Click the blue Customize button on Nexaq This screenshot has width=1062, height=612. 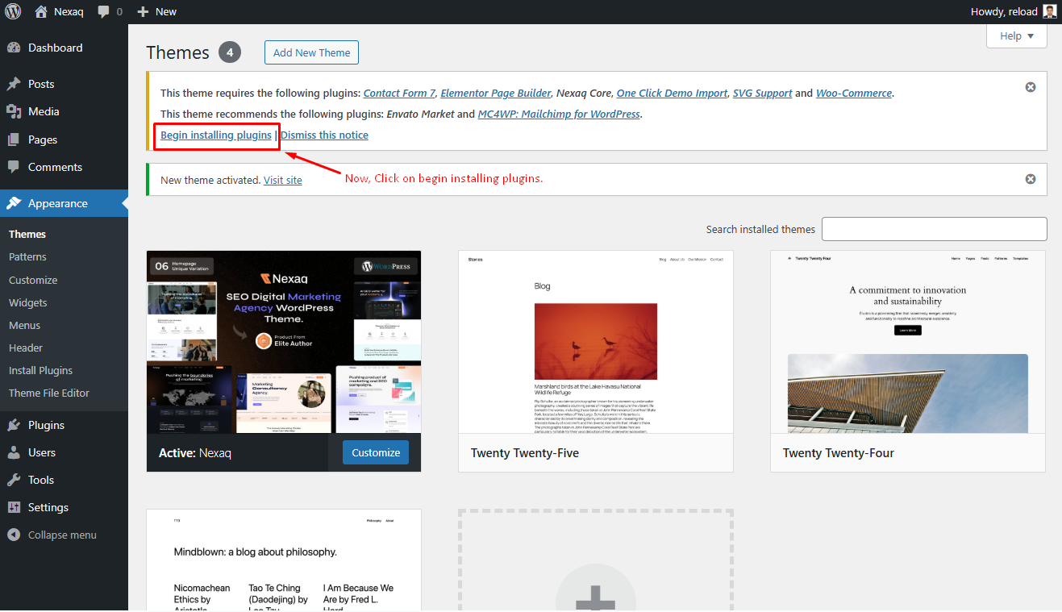376,452
